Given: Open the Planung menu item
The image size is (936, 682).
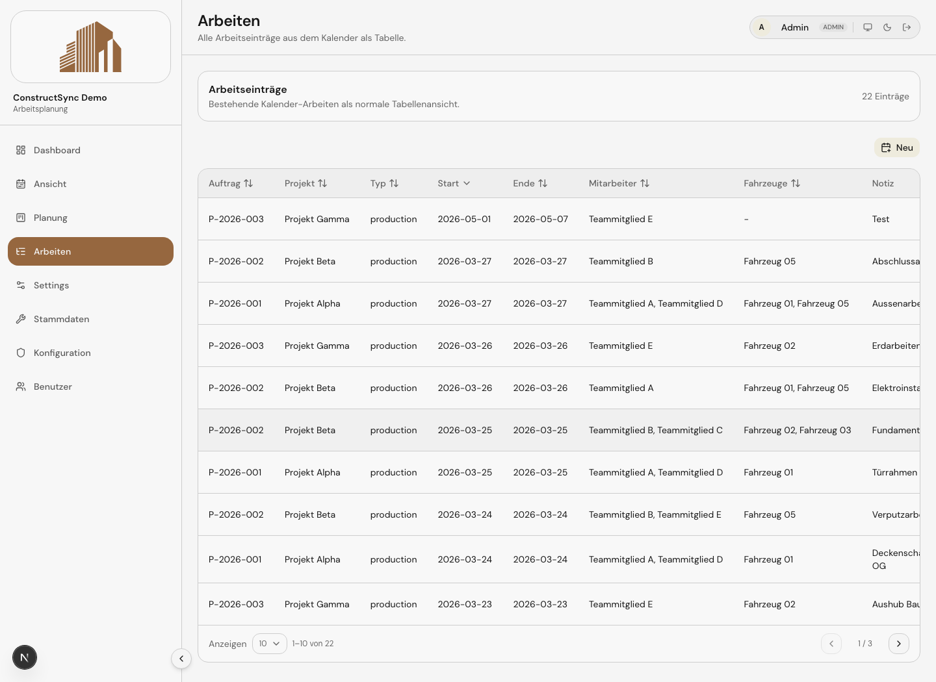Looking at the screenshot, I should coord(90,218).
